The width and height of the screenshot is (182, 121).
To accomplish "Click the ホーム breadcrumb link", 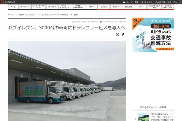I will (11, 15).
